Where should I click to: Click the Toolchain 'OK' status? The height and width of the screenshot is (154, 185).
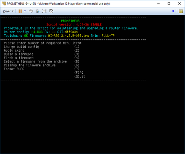(x=26, y=36)
